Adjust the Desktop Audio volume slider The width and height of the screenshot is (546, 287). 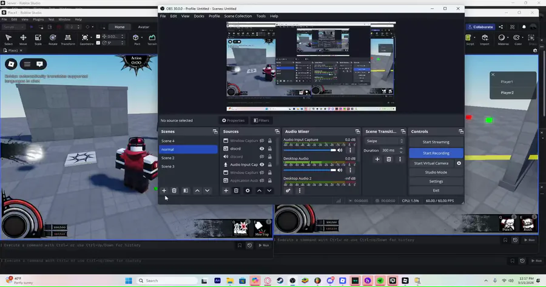pyautogui.click(x=309, y=170)
